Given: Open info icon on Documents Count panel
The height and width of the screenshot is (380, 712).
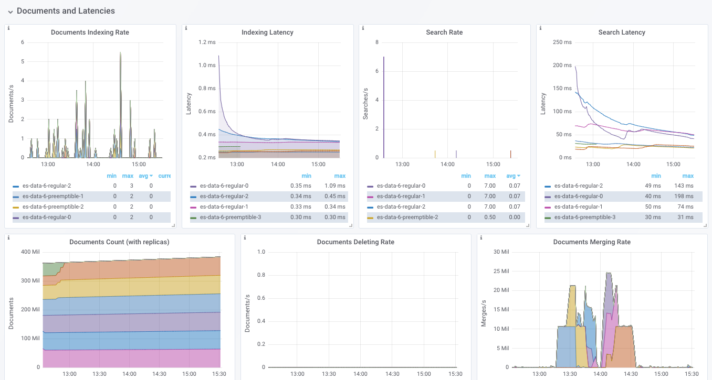Looking at the screenshot, I should 8,237.
